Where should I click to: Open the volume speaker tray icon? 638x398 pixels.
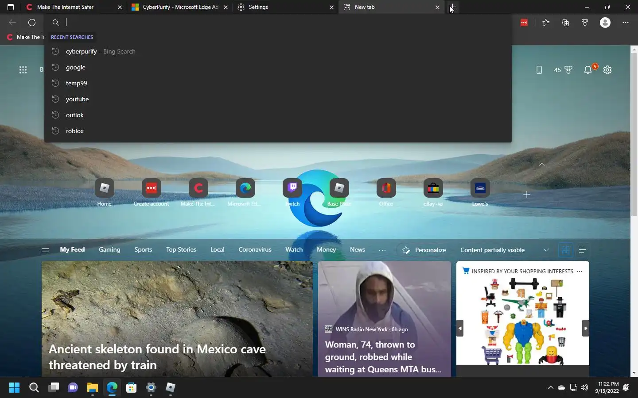tap(584, 387)
